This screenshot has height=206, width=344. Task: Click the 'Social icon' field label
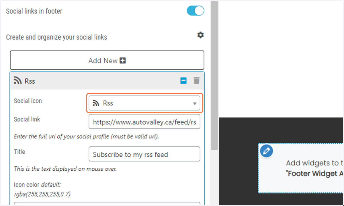click(x=28, y=101)
